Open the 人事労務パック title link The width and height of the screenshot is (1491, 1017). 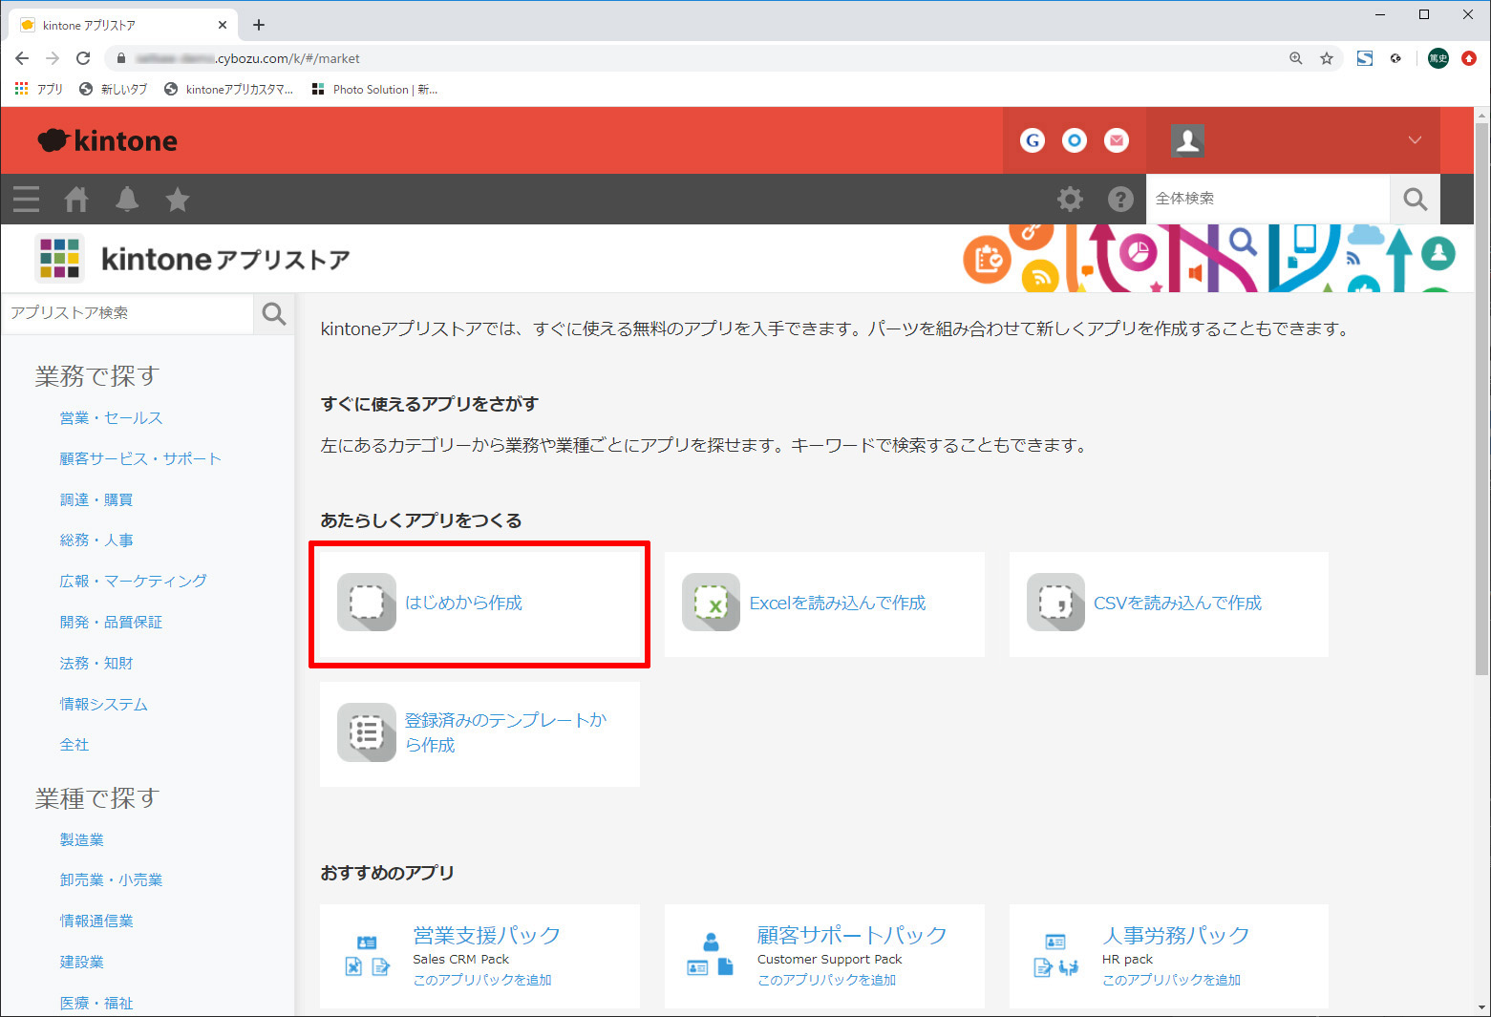(x=1176, y=935)
